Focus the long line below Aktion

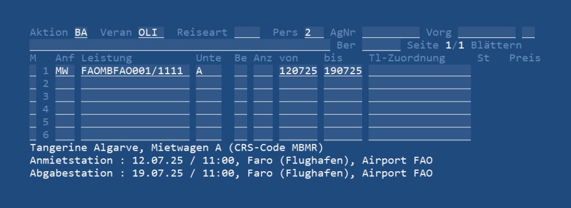[x=180, y=45]
